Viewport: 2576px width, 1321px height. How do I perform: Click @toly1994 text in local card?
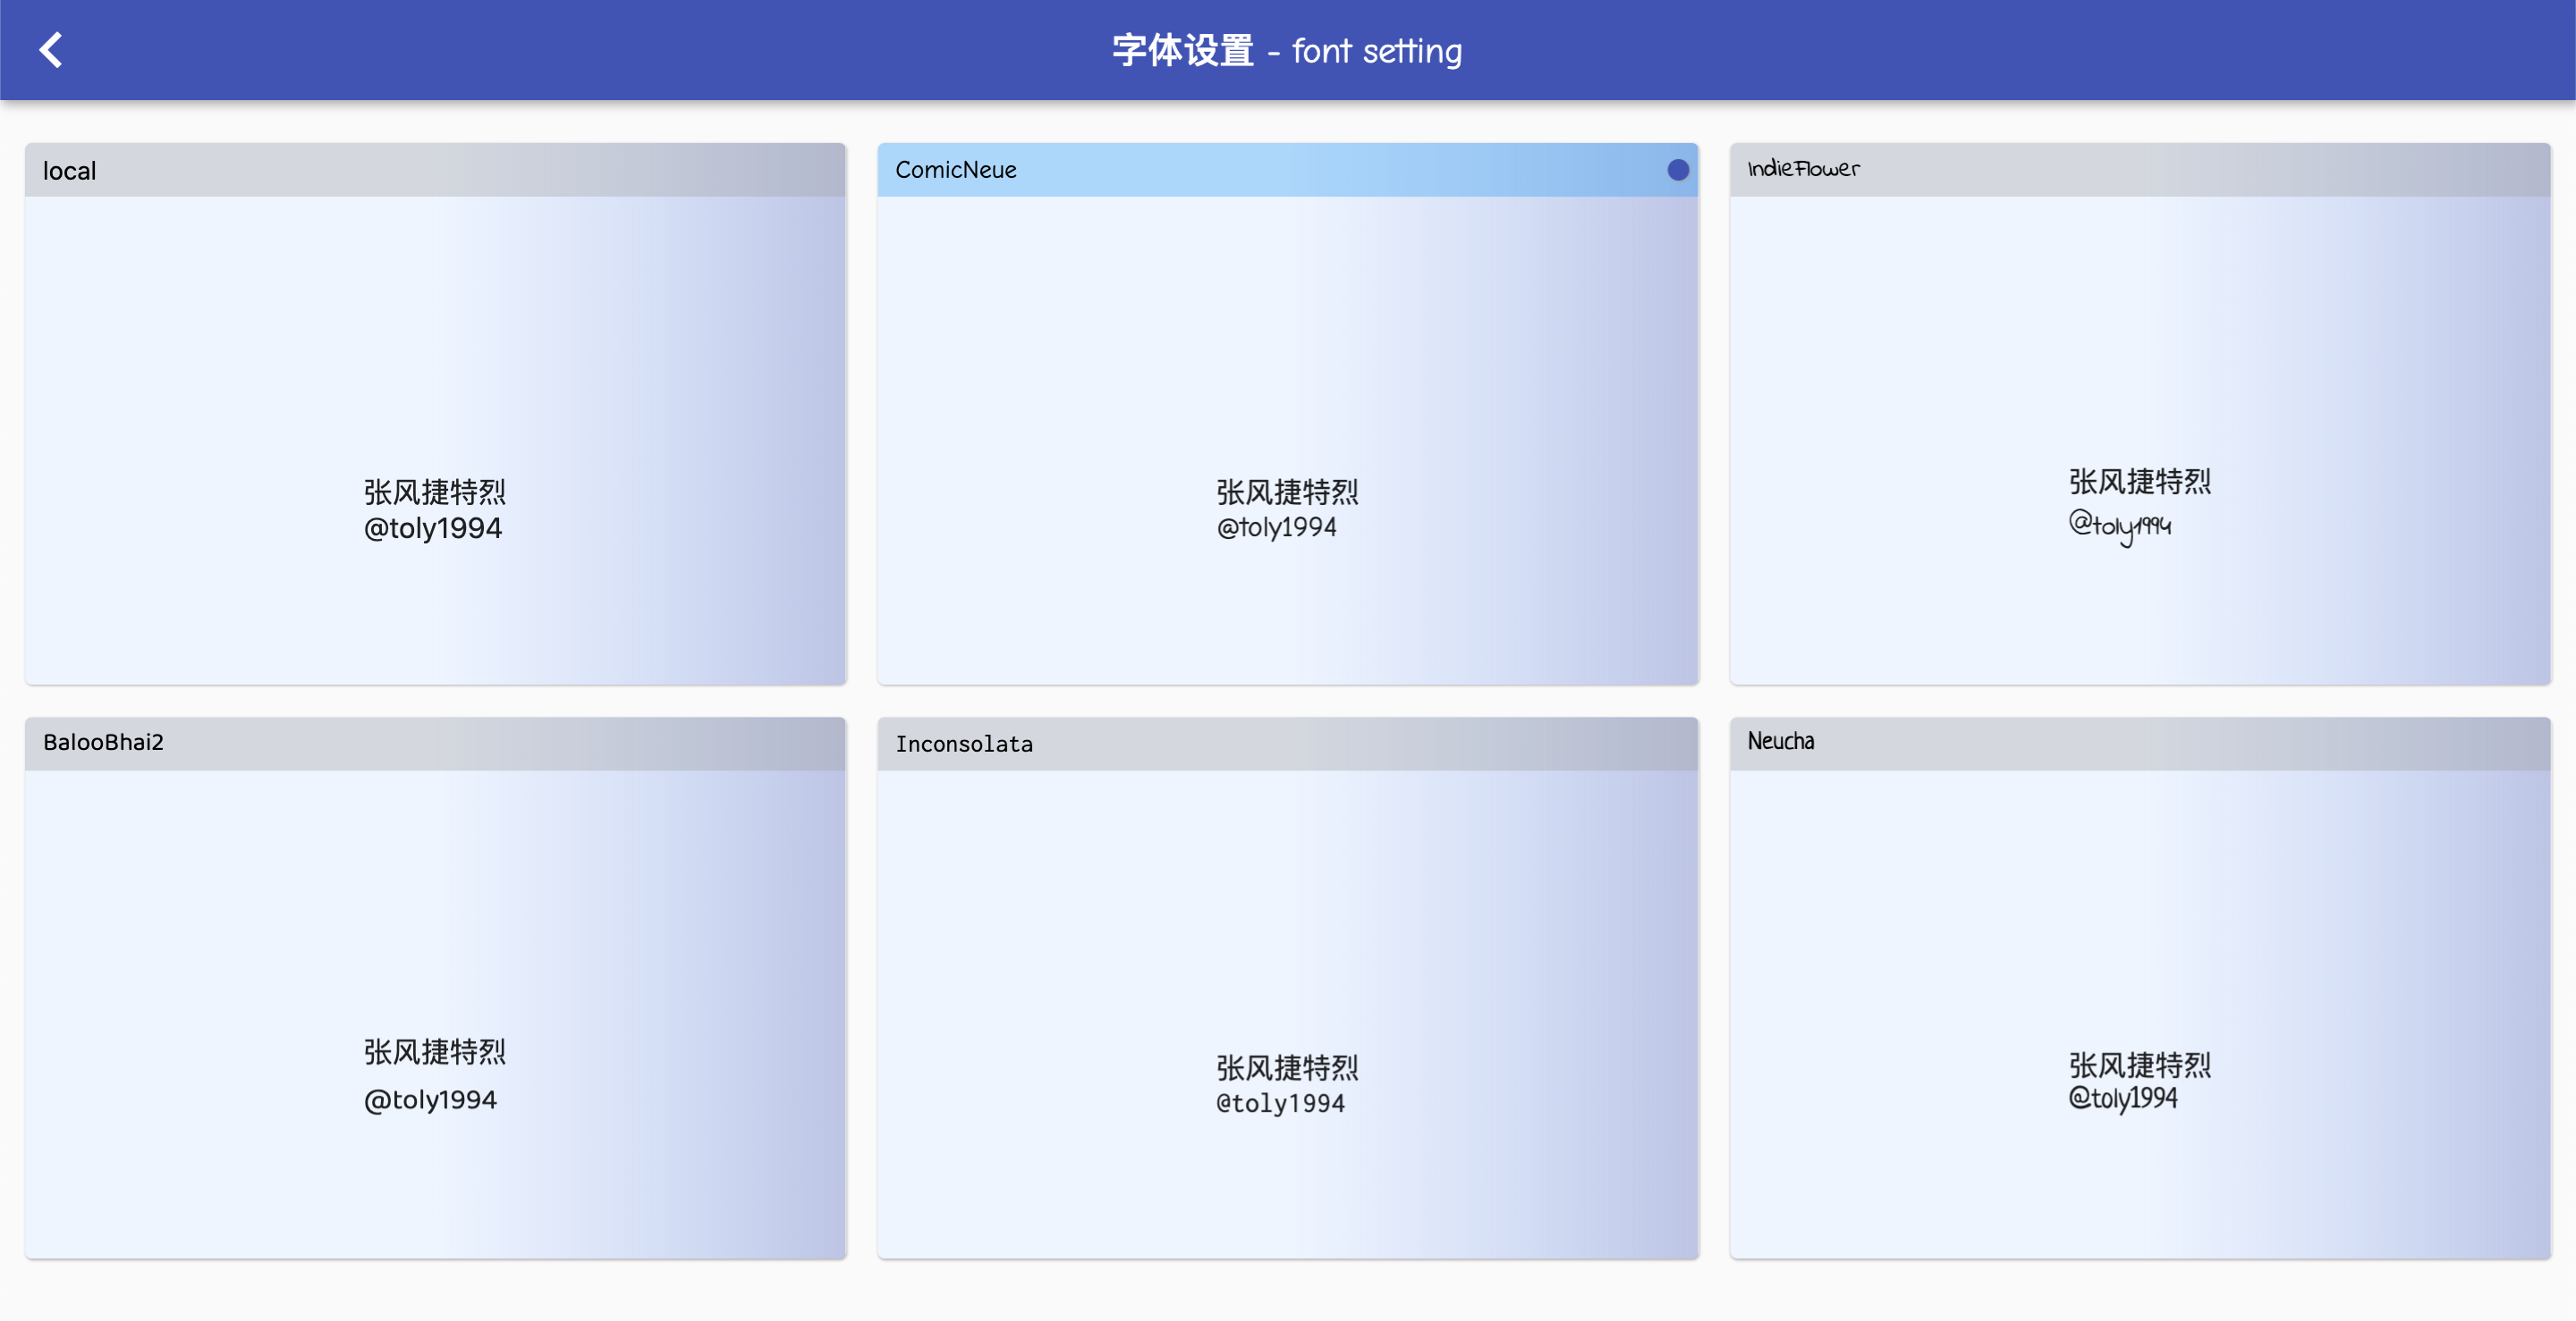tap(433, 528)
